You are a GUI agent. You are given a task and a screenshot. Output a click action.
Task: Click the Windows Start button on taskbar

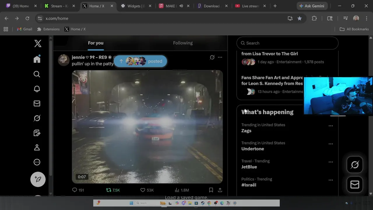point(131,203)
